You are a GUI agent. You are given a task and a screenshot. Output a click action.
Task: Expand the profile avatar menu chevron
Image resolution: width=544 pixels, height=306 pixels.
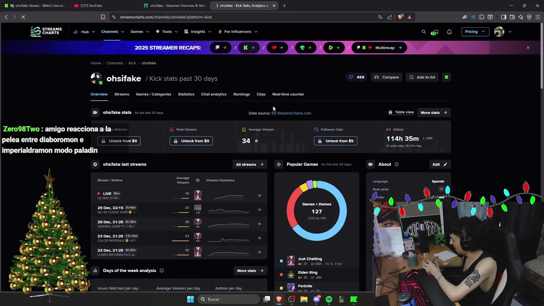pos(510,32)
